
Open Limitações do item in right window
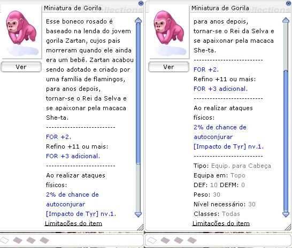pos(221,223)
